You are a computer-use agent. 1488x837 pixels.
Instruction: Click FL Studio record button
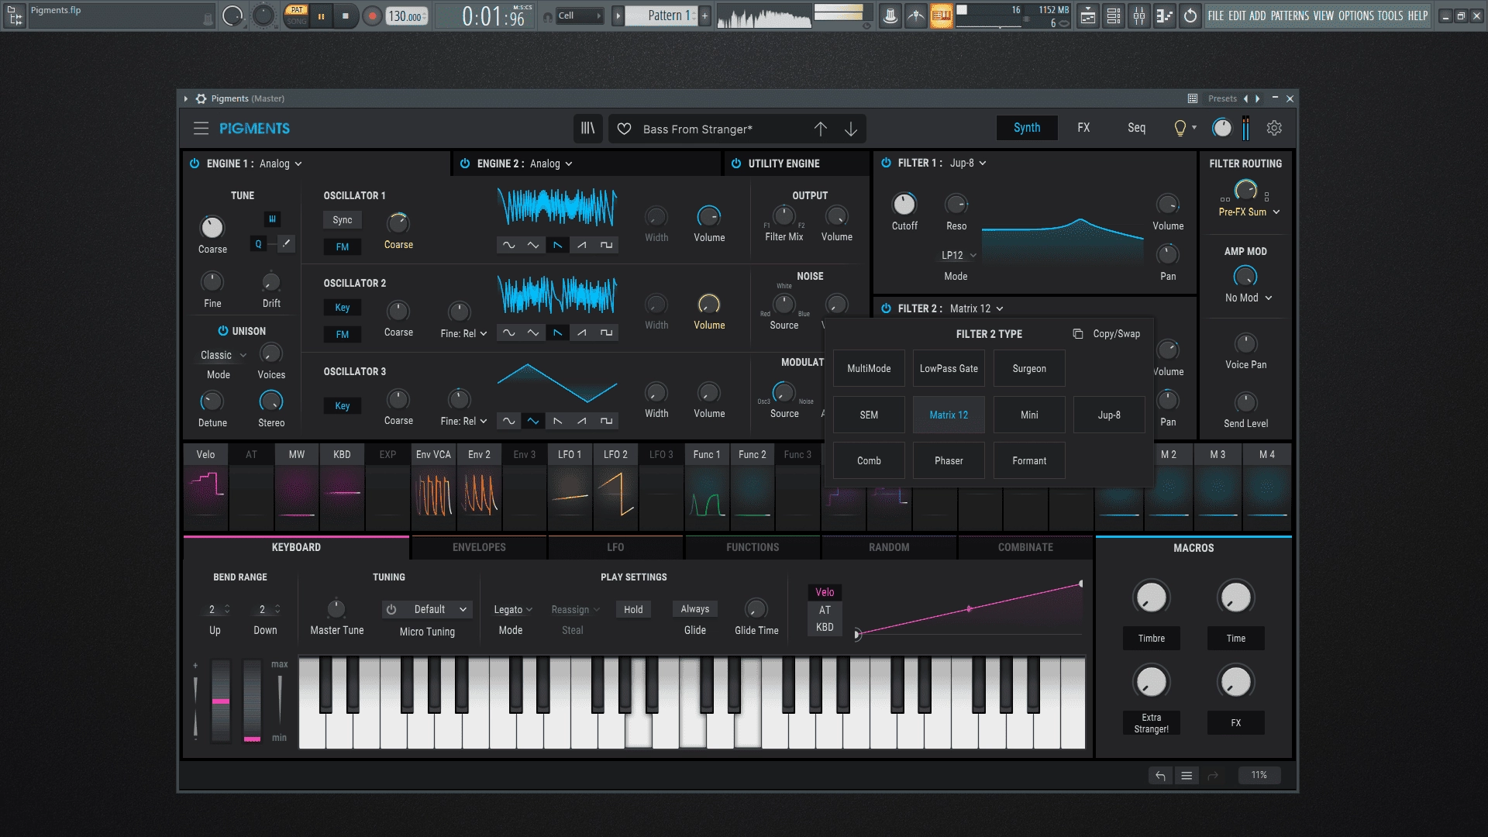[x=373, y=15]
